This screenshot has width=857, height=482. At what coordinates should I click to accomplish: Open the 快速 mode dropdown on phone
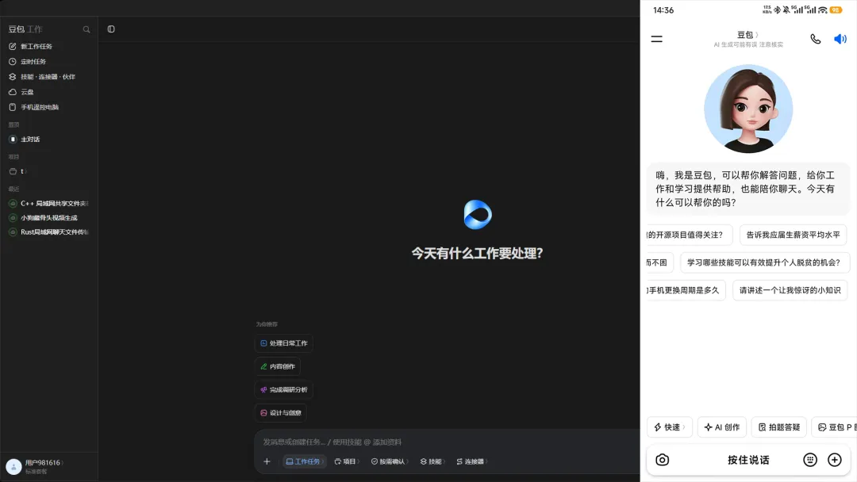670,427
